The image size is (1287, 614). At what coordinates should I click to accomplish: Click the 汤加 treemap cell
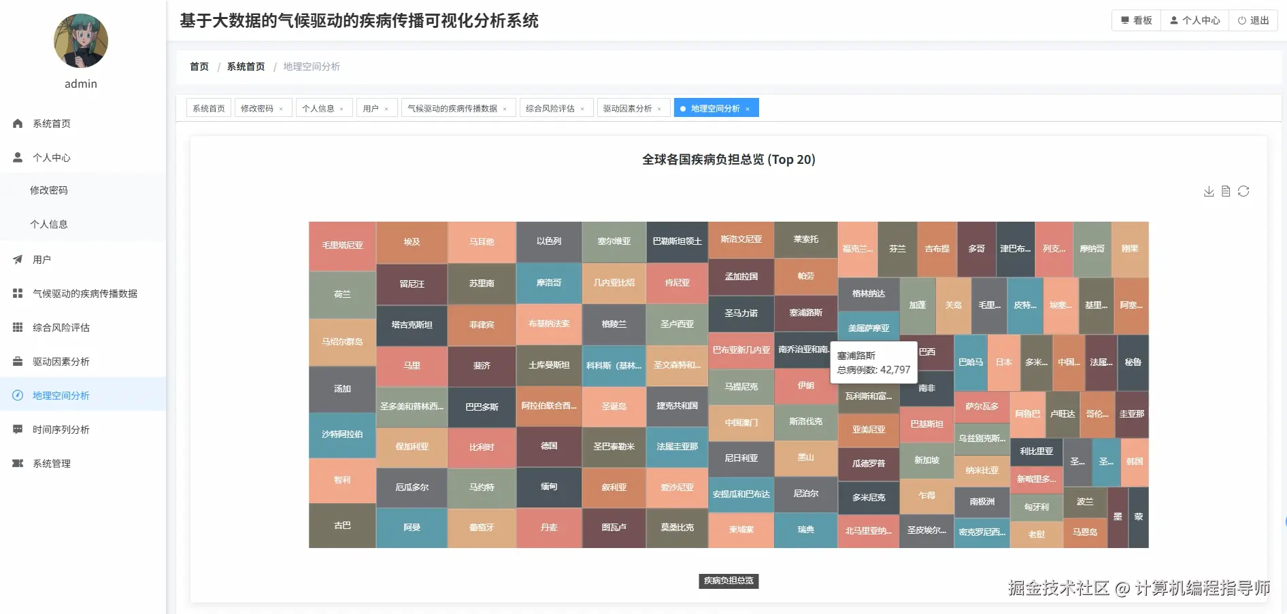click(x=342, y=390)
